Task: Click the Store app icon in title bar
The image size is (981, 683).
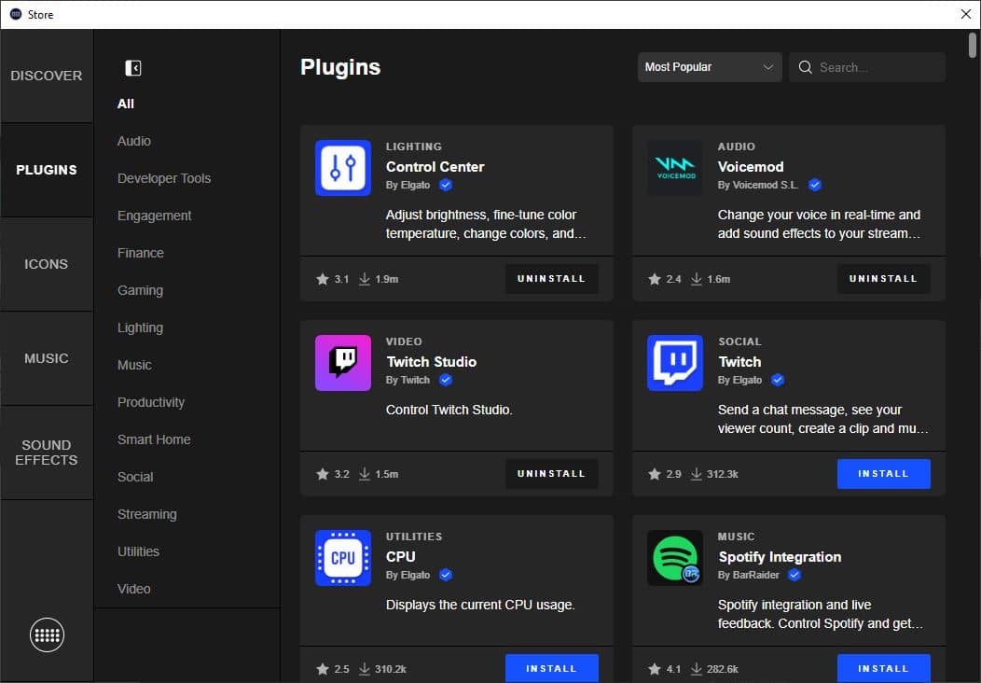Action: coord(16,14)
